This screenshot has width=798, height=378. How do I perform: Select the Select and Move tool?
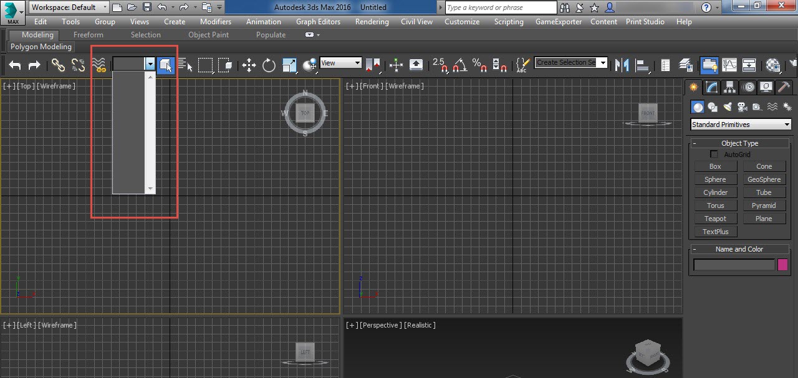(249, 65)
